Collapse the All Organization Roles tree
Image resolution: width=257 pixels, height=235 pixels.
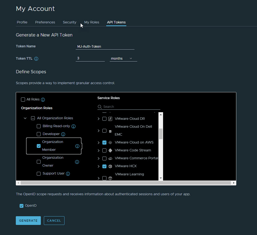tap(25, 118)
